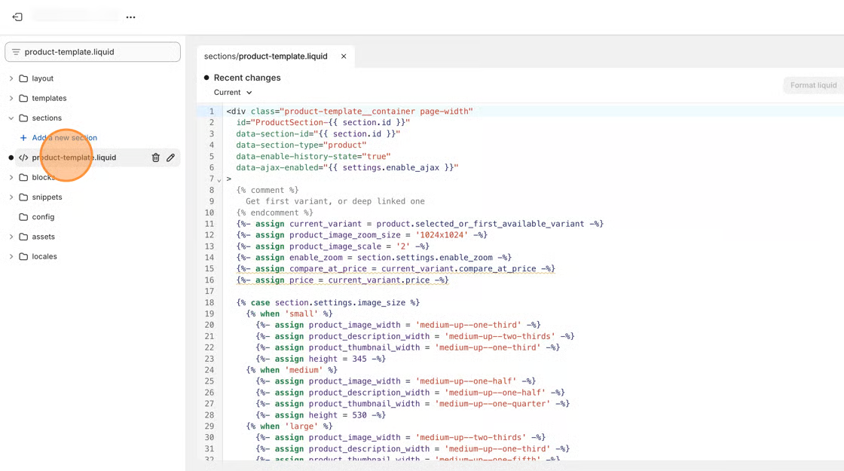Expand the layout folder
Viewport: 844px width, 471px height.
tap(11, 78)
